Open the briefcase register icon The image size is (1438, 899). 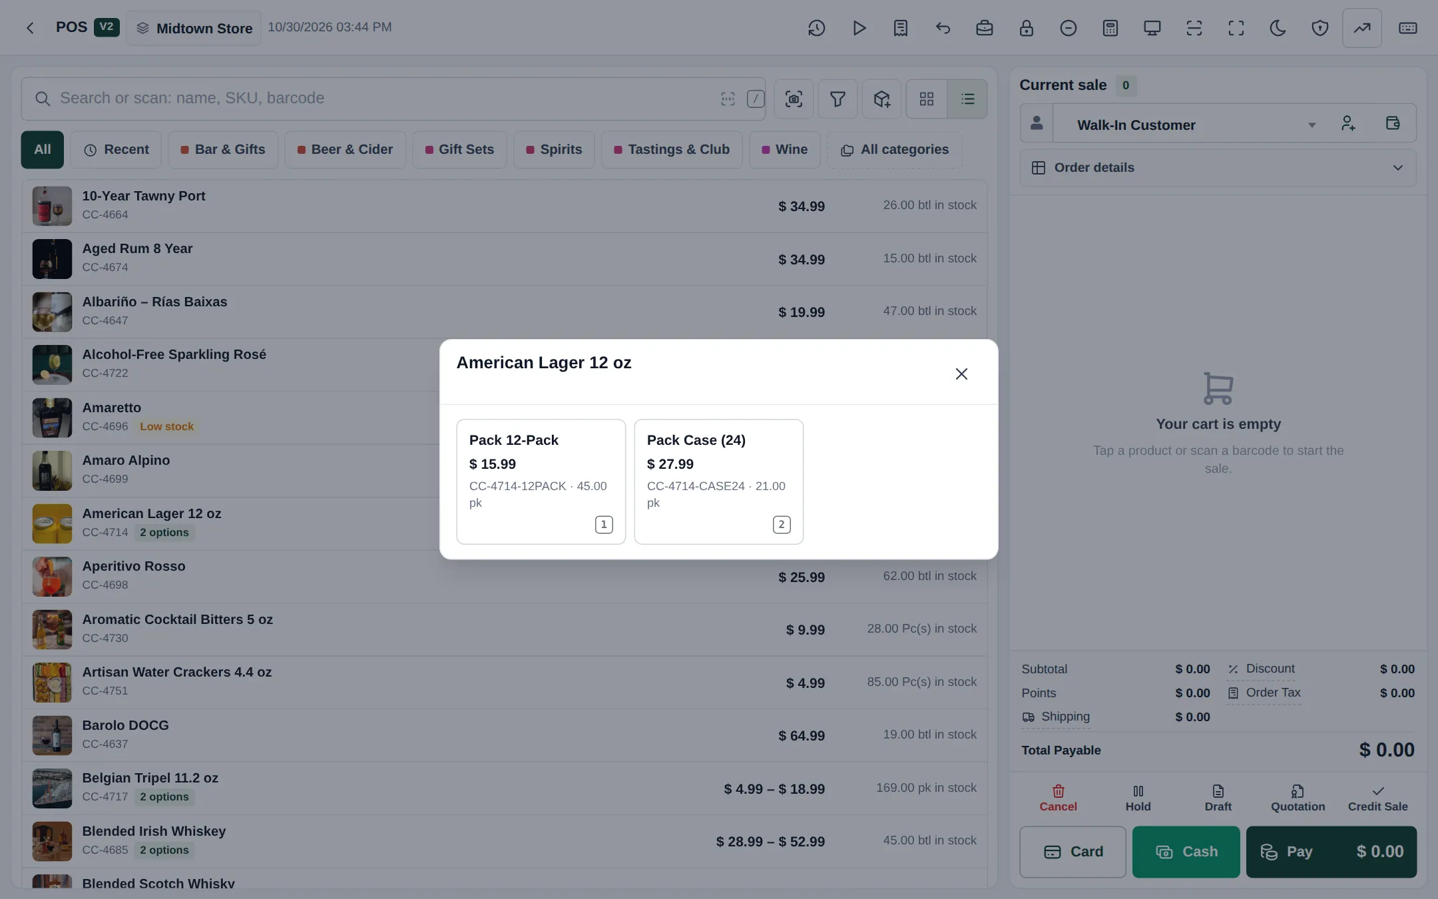pyautogui.click(x=985, y=28)
